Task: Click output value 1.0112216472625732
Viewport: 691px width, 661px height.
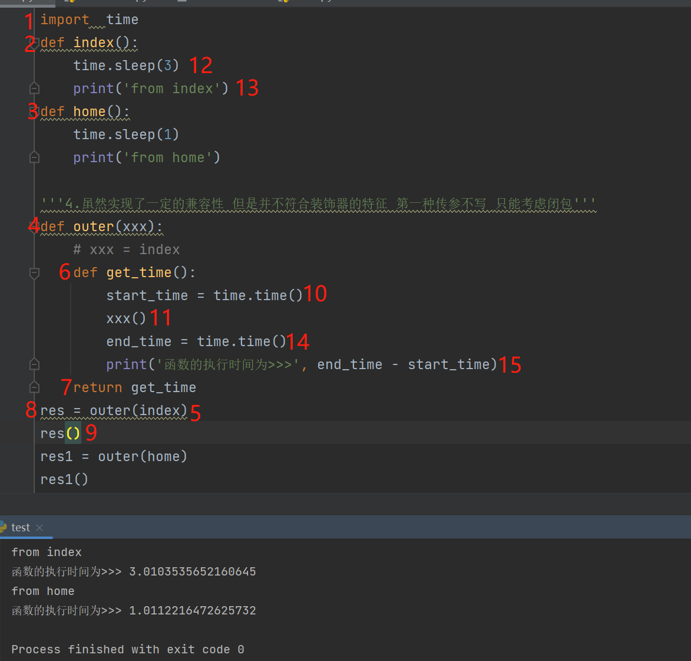Action: point(193,611)
